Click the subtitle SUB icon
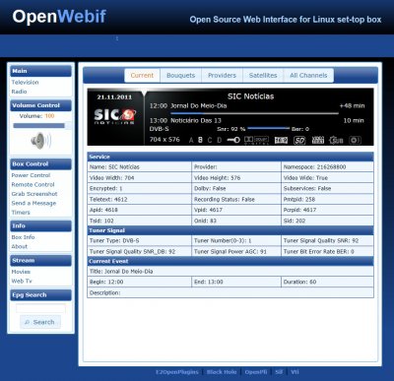 coord(336,141)
